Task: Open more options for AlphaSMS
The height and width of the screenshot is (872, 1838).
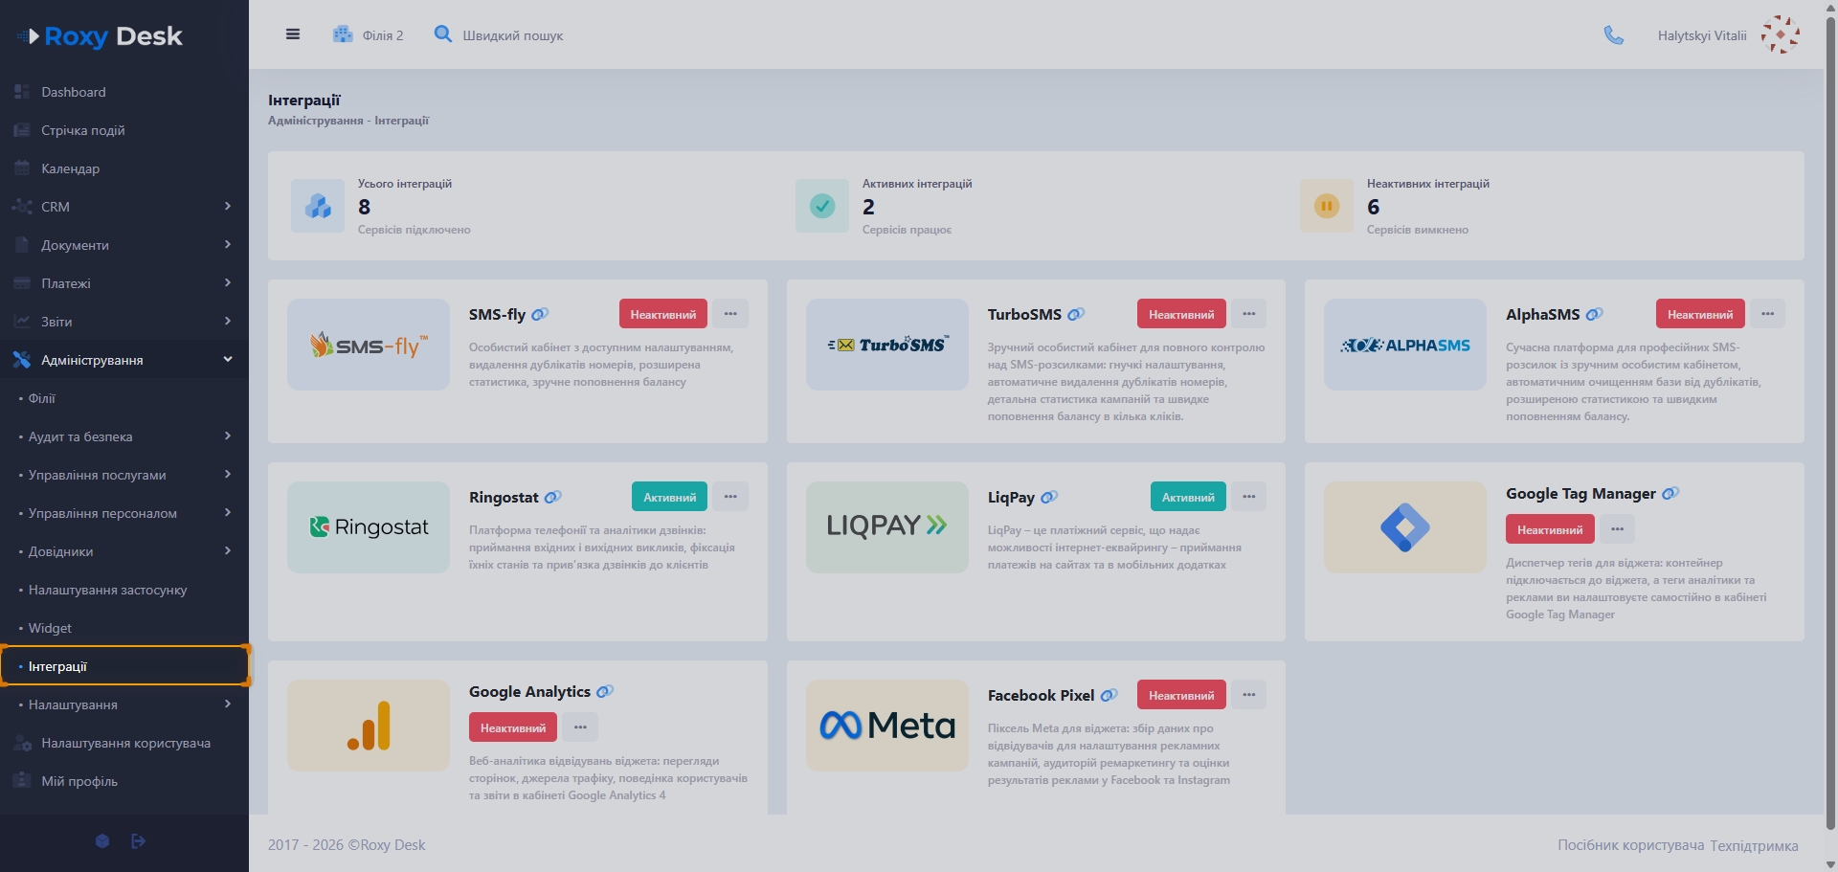Action: (1768, 314)
